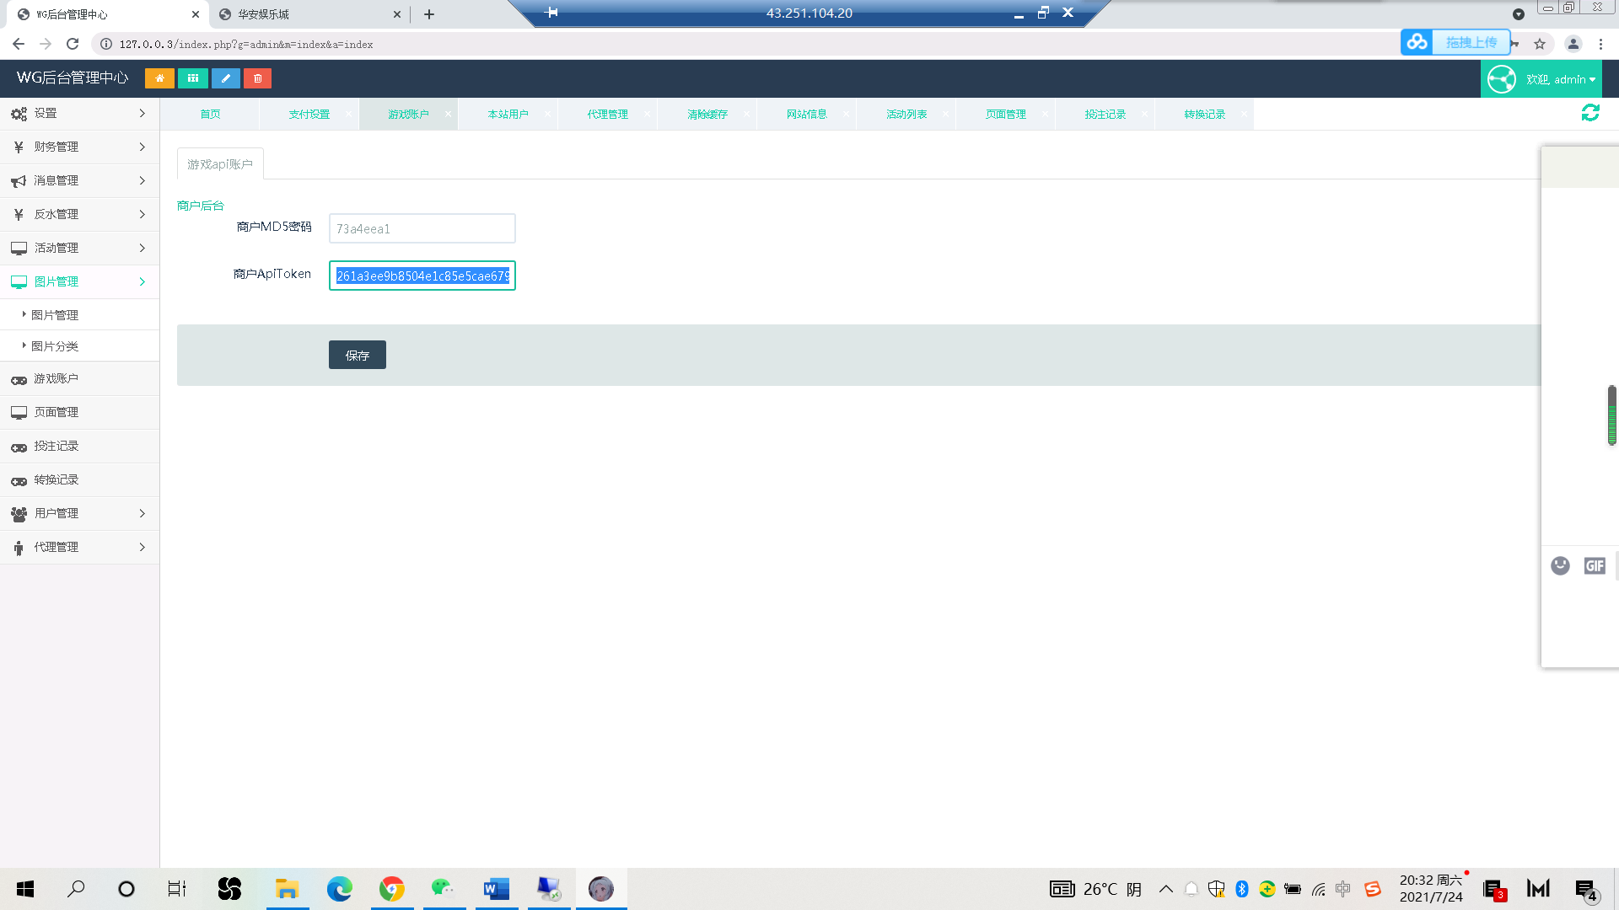Screen dimensions: 1619x910
Task: Click the green refresh icon at top right
Action: [1590, 113]
